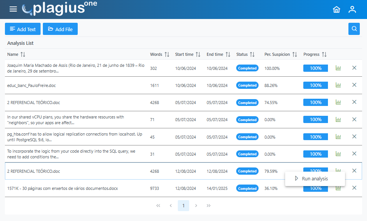Viewport: 367px width, 221px height.
Task: Go to the next page arrow
Action: [x=196, y=206]
